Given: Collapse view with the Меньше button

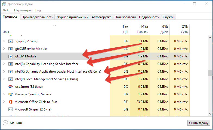Looking at the screenshot, I should pyautogui.click(x=13, y=123).
